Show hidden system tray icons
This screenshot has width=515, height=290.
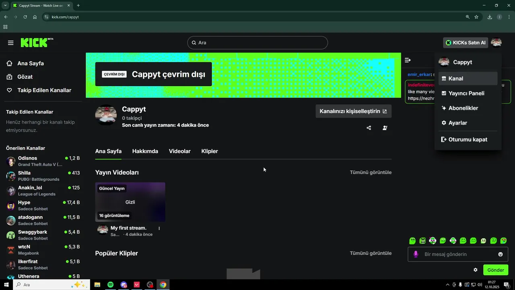(x=448, y=285)
